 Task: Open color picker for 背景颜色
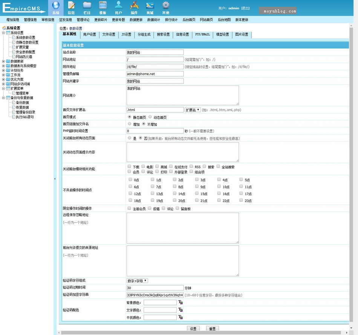point(181,302)
